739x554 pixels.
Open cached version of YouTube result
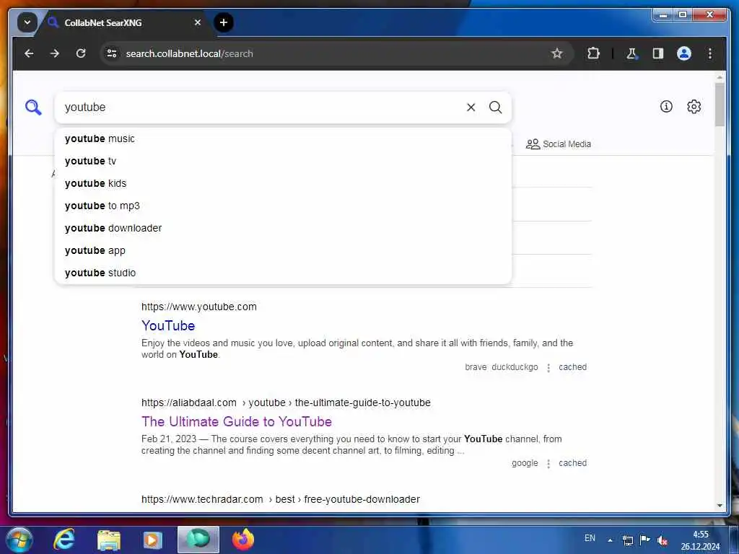click(x=572, y=367)
